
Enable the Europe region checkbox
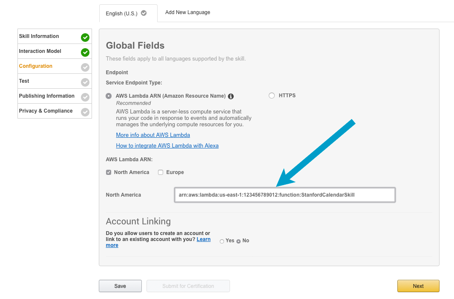coord(161,172)
